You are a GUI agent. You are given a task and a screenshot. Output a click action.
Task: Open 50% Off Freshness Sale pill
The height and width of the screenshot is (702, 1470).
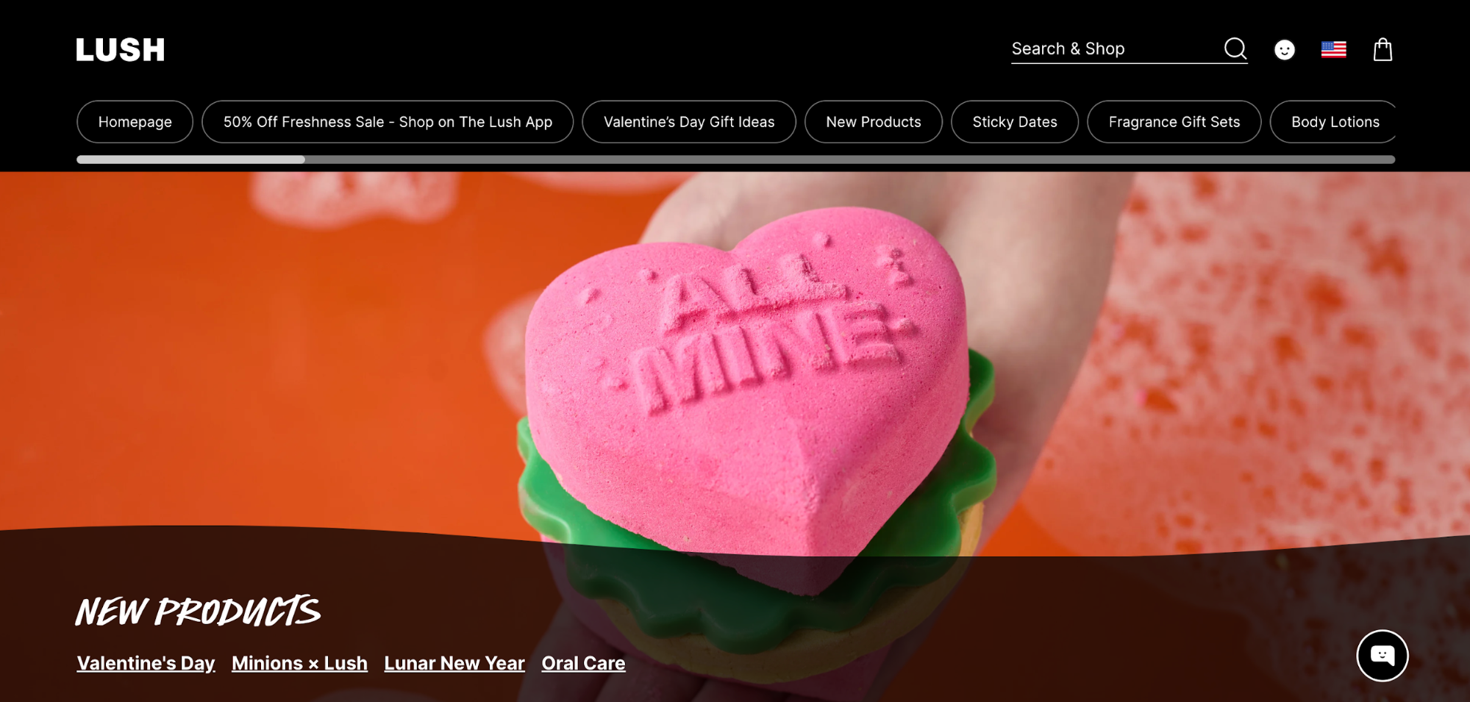pos(388,122)
